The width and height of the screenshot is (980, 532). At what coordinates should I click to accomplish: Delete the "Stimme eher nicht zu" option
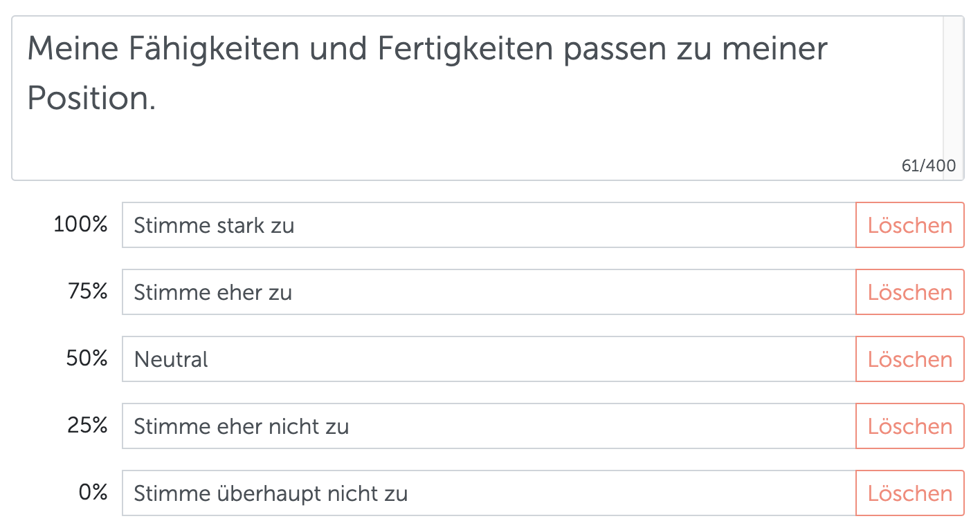pyautogui.click(x=909, y=426)
